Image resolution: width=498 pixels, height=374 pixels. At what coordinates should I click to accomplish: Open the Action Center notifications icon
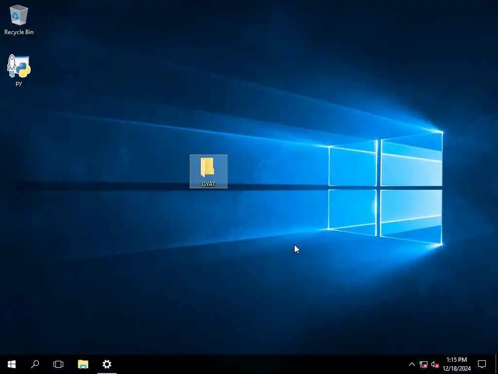pyautogui.click(x=482, y=364)
